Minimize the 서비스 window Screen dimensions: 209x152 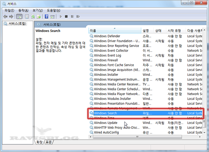pos(185,3)
